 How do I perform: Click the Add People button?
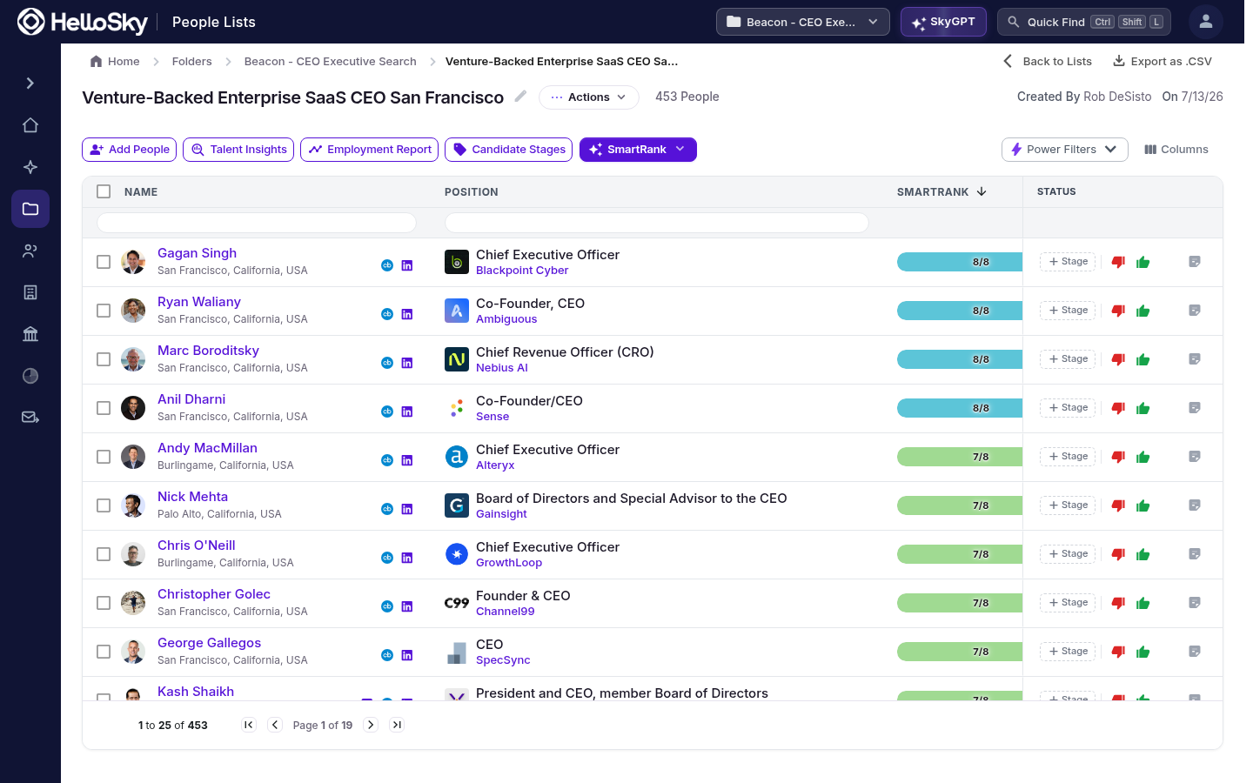tap(129, 150)
